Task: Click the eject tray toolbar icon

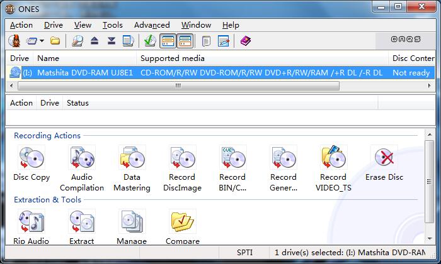Action: (94, 41)
